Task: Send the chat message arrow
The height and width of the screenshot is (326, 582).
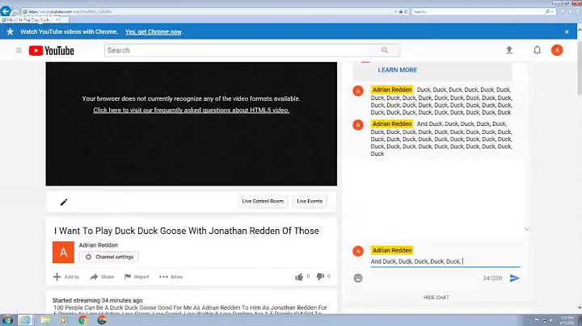Action: [514, 278]
